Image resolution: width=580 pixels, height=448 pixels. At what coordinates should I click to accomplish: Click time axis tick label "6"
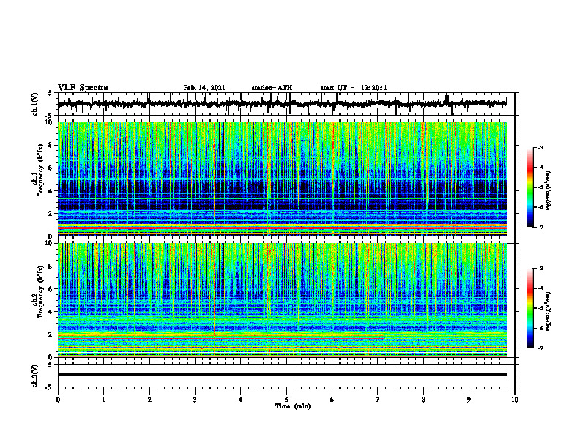click(332, 400)
